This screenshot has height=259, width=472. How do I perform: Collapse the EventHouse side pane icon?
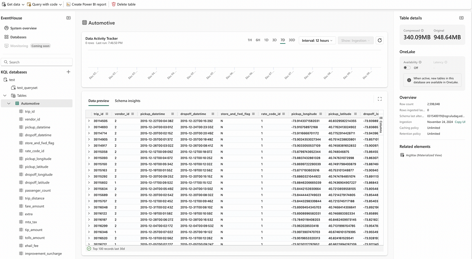click(68, 18)
